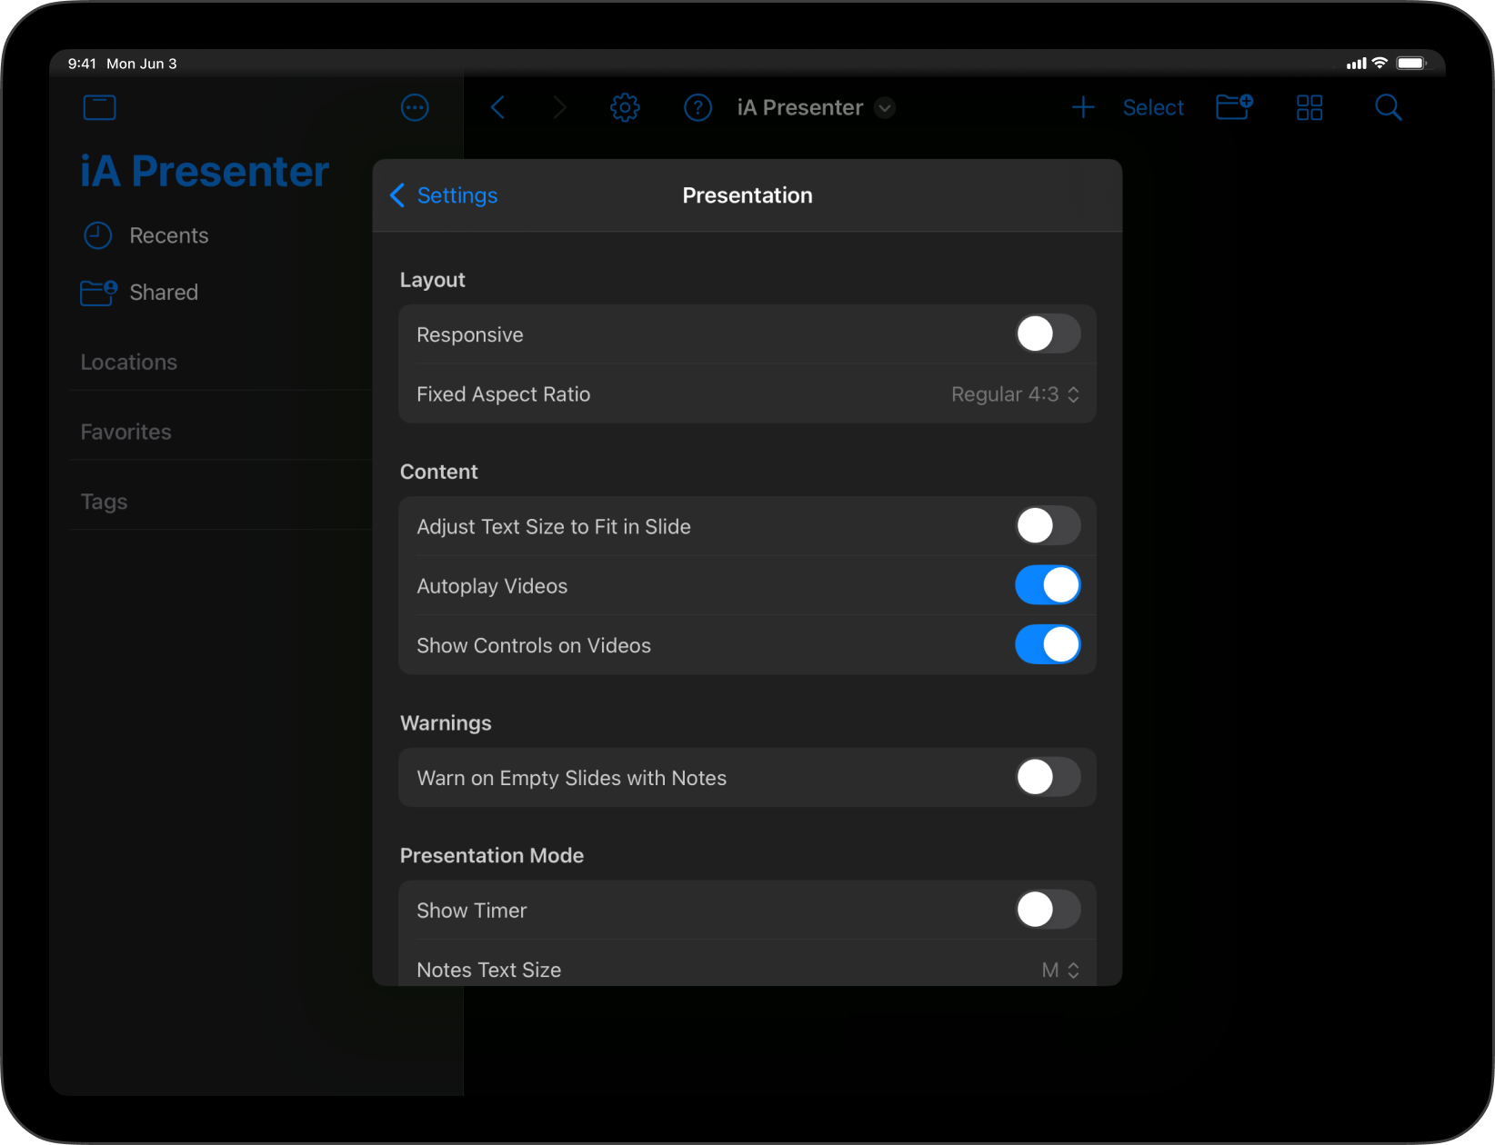Click the large iA Presenter sidebar title
This screenshot has width=1495, height=1145.
(205, 172)
